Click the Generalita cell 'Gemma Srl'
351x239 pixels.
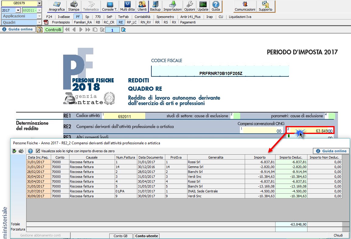pyautogui.click(x=216, y=167)
